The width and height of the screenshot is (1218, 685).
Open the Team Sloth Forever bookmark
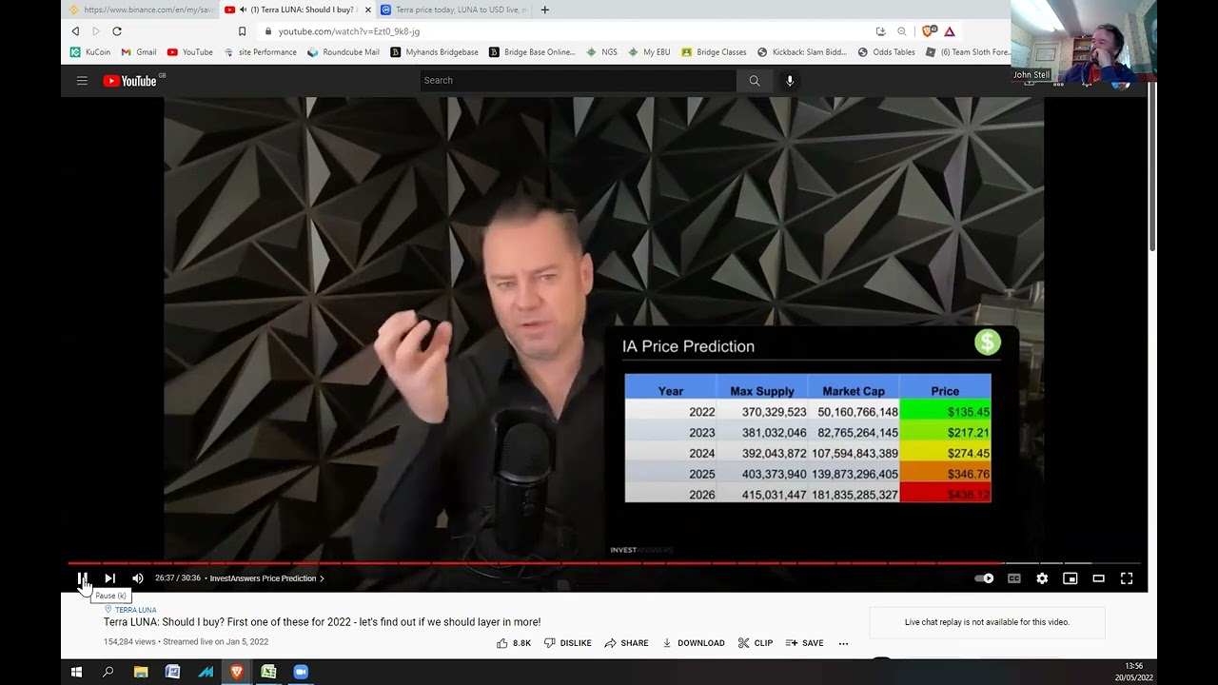tap(967, 52)
